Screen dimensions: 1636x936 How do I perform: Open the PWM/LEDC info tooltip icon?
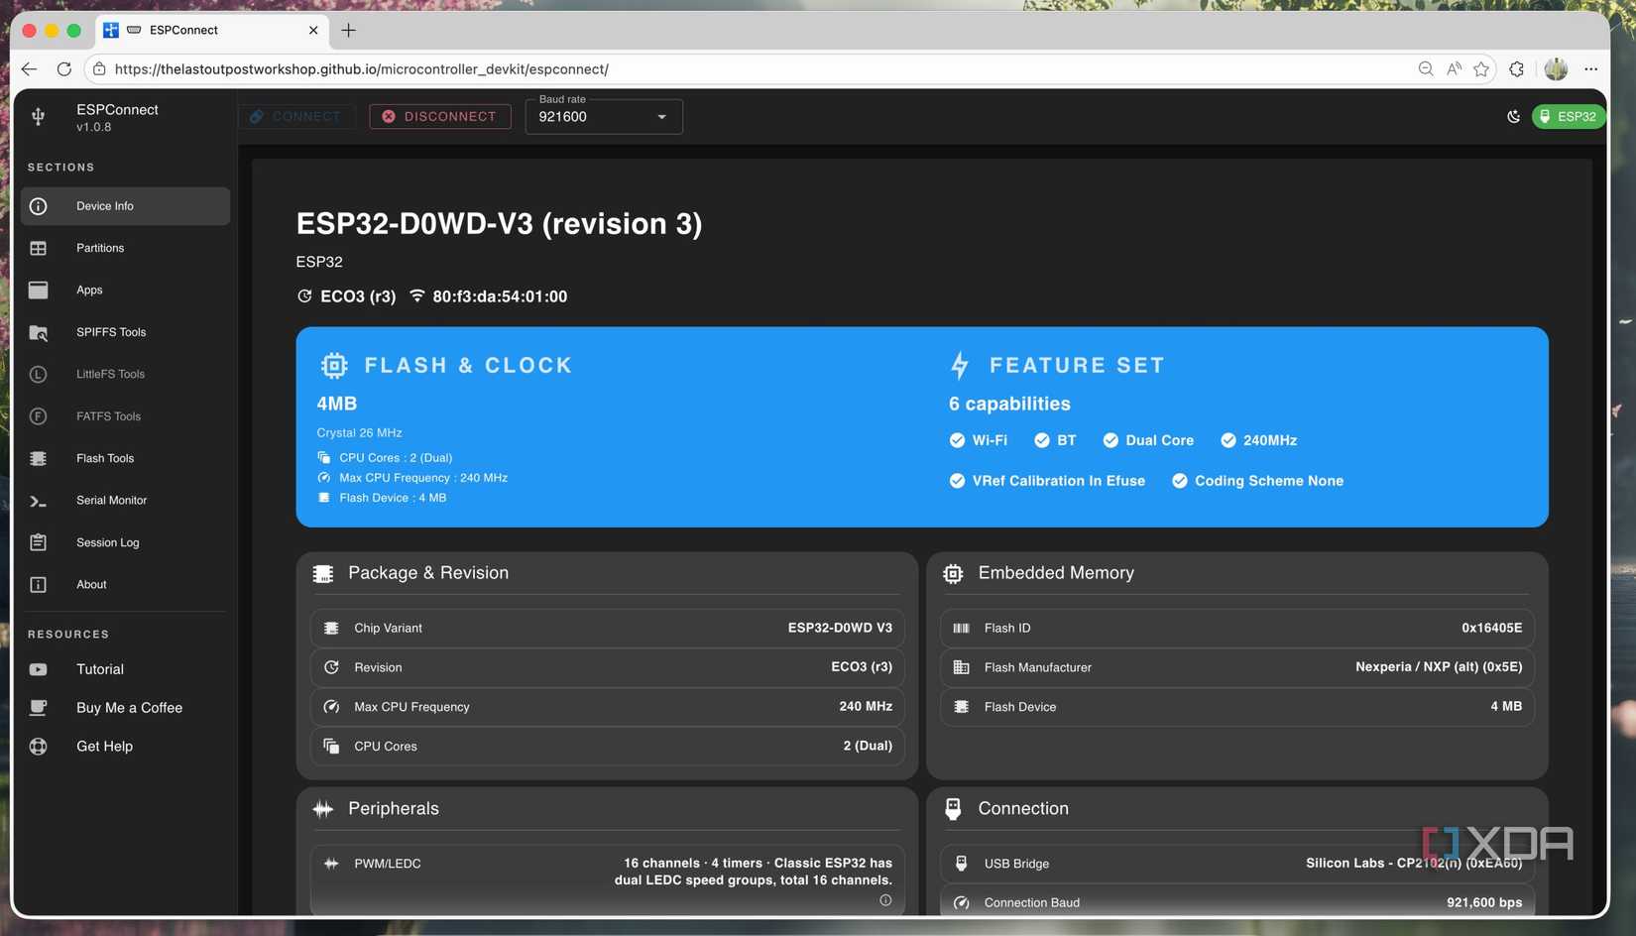click(x=885, y=899)
